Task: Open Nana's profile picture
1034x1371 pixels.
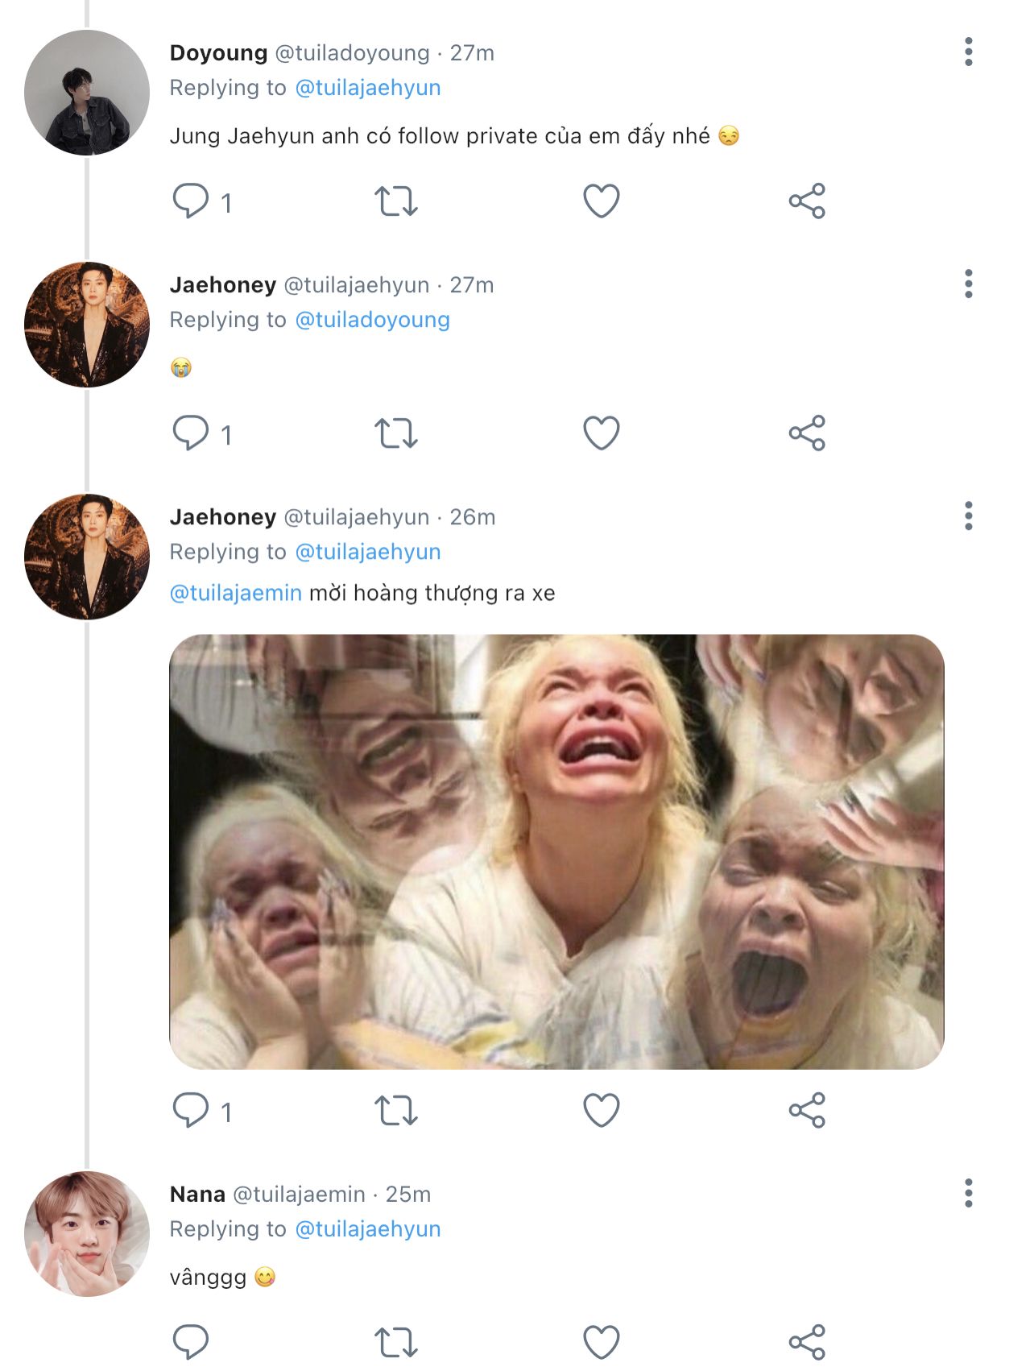Action: click(x=87, y=1233)
